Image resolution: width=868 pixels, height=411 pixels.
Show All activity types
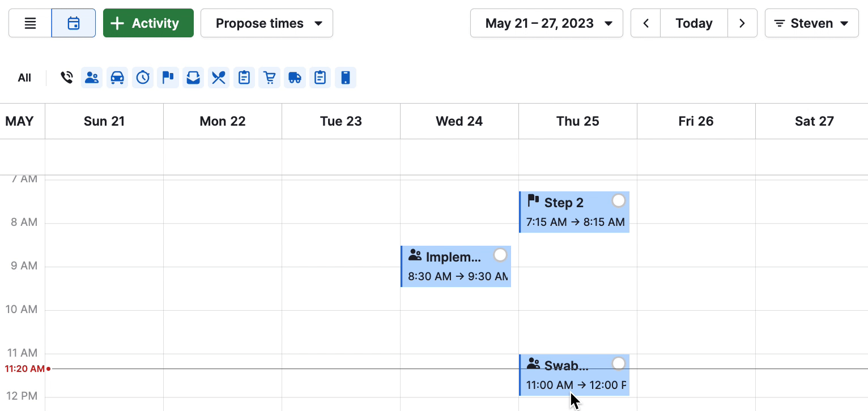click(x=24, y=78)
